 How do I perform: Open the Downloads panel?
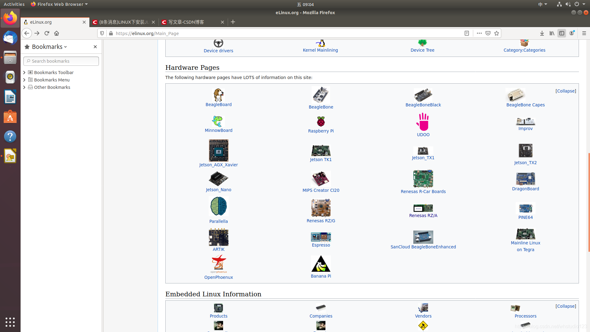(542, 33)
